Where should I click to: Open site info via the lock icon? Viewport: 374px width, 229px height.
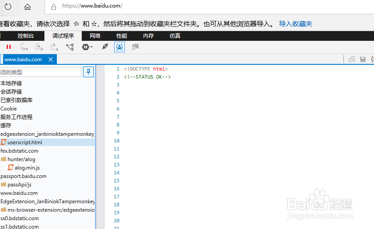54,7
